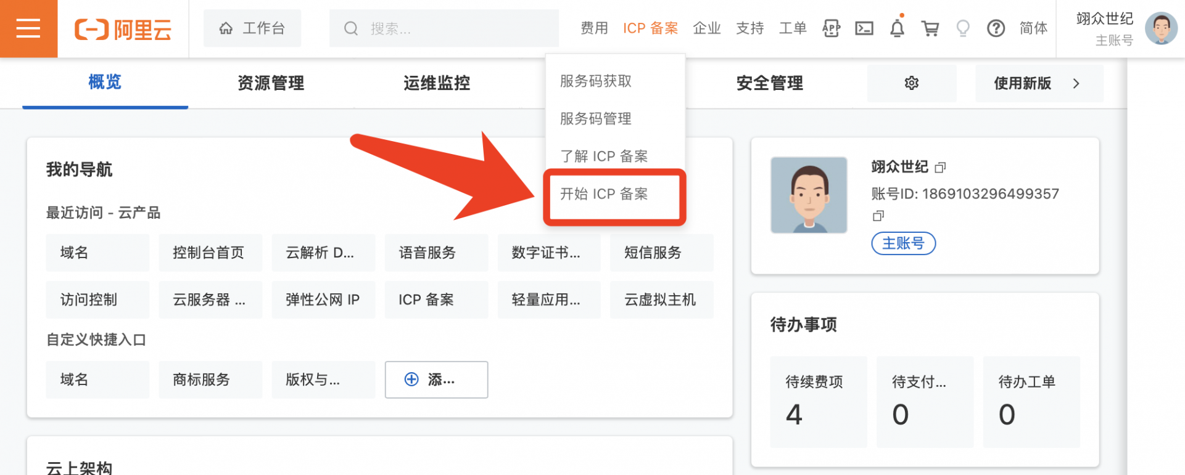
Task: Switch to the 运维监控 tab
Action: pyautogui.click(x=437, y=83)
